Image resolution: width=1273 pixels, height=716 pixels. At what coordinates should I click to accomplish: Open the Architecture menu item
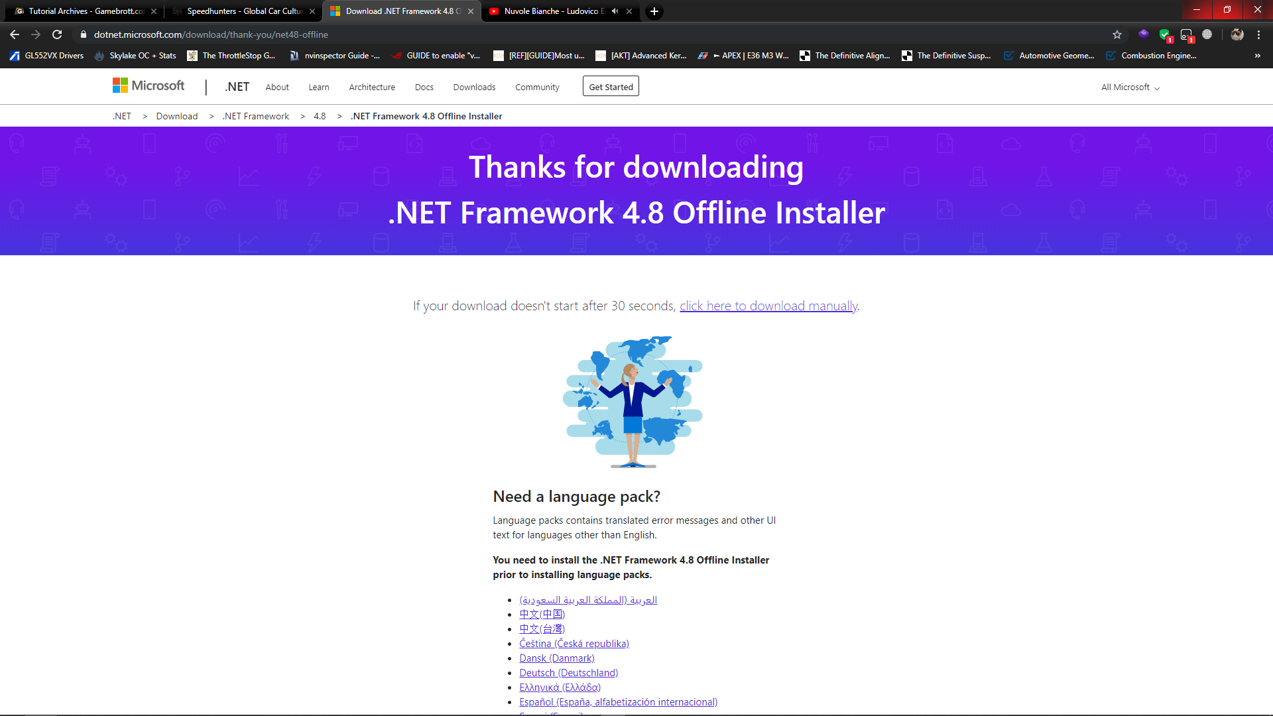tap(372, 88)
